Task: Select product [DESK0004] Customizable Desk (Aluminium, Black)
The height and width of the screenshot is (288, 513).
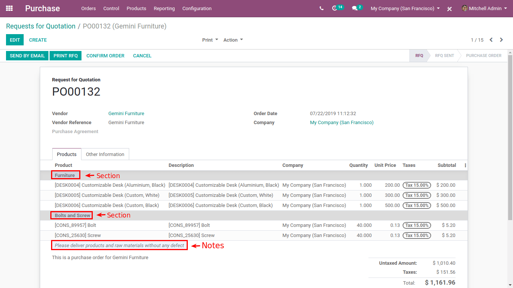Action: point(110,185)
